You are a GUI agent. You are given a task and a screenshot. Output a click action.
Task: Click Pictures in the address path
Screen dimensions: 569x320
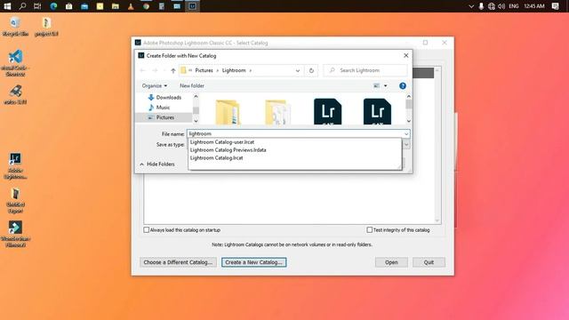pos(204,70)
